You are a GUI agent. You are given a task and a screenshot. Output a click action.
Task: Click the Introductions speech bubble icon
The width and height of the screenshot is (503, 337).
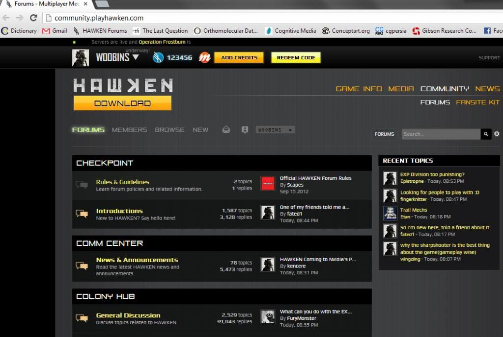coord(82,214)
